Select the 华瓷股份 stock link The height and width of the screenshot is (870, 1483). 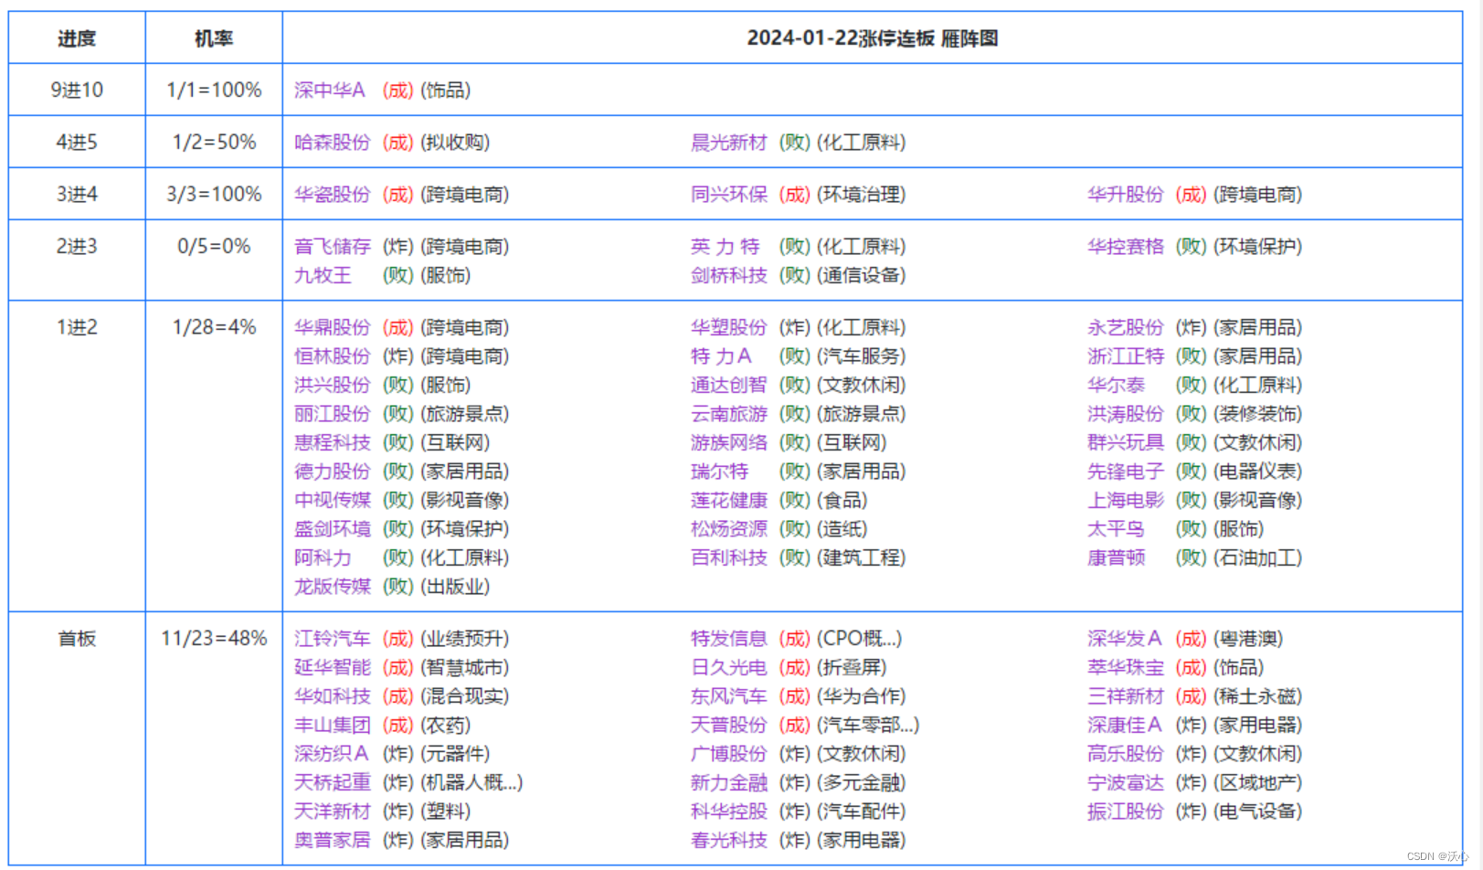(x=333, y=195)
